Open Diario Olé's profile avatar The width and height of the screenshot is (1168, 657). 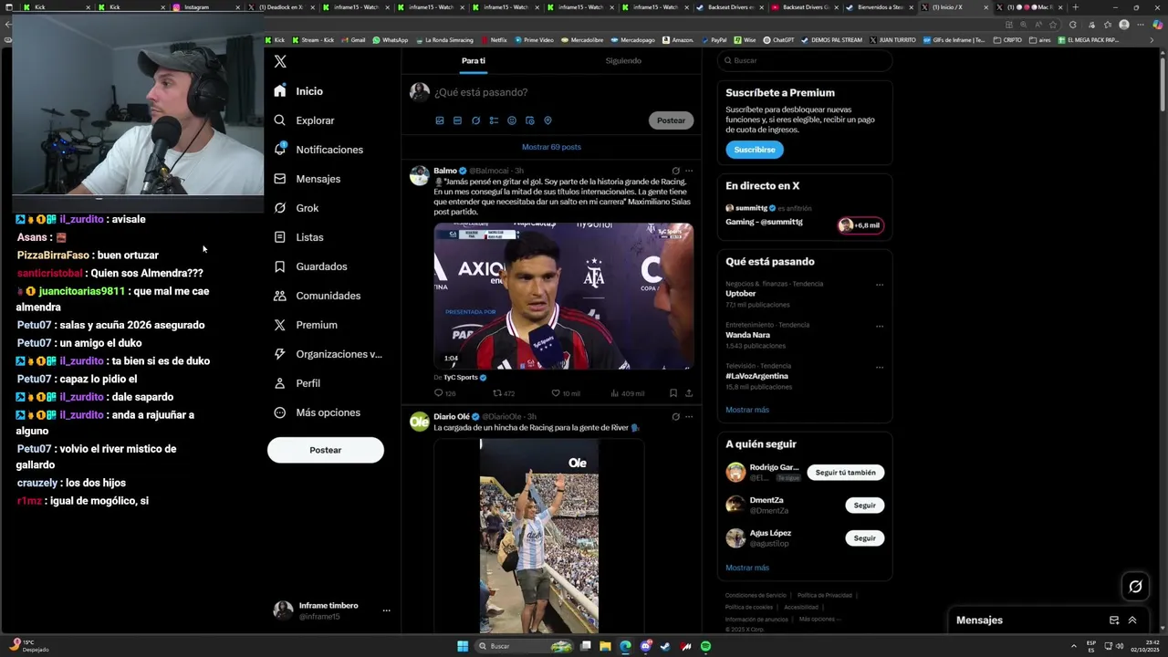coord(420,422)
